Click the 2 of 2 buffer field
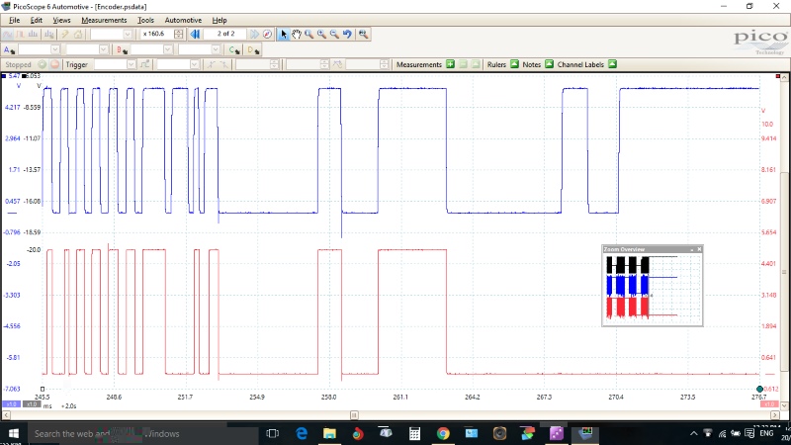791x445 pixels. point(225,34)
